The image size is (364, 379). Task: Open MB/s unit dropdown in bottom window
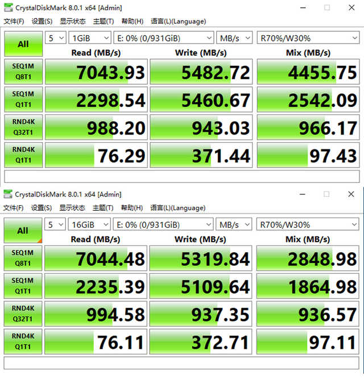[234, 224]
